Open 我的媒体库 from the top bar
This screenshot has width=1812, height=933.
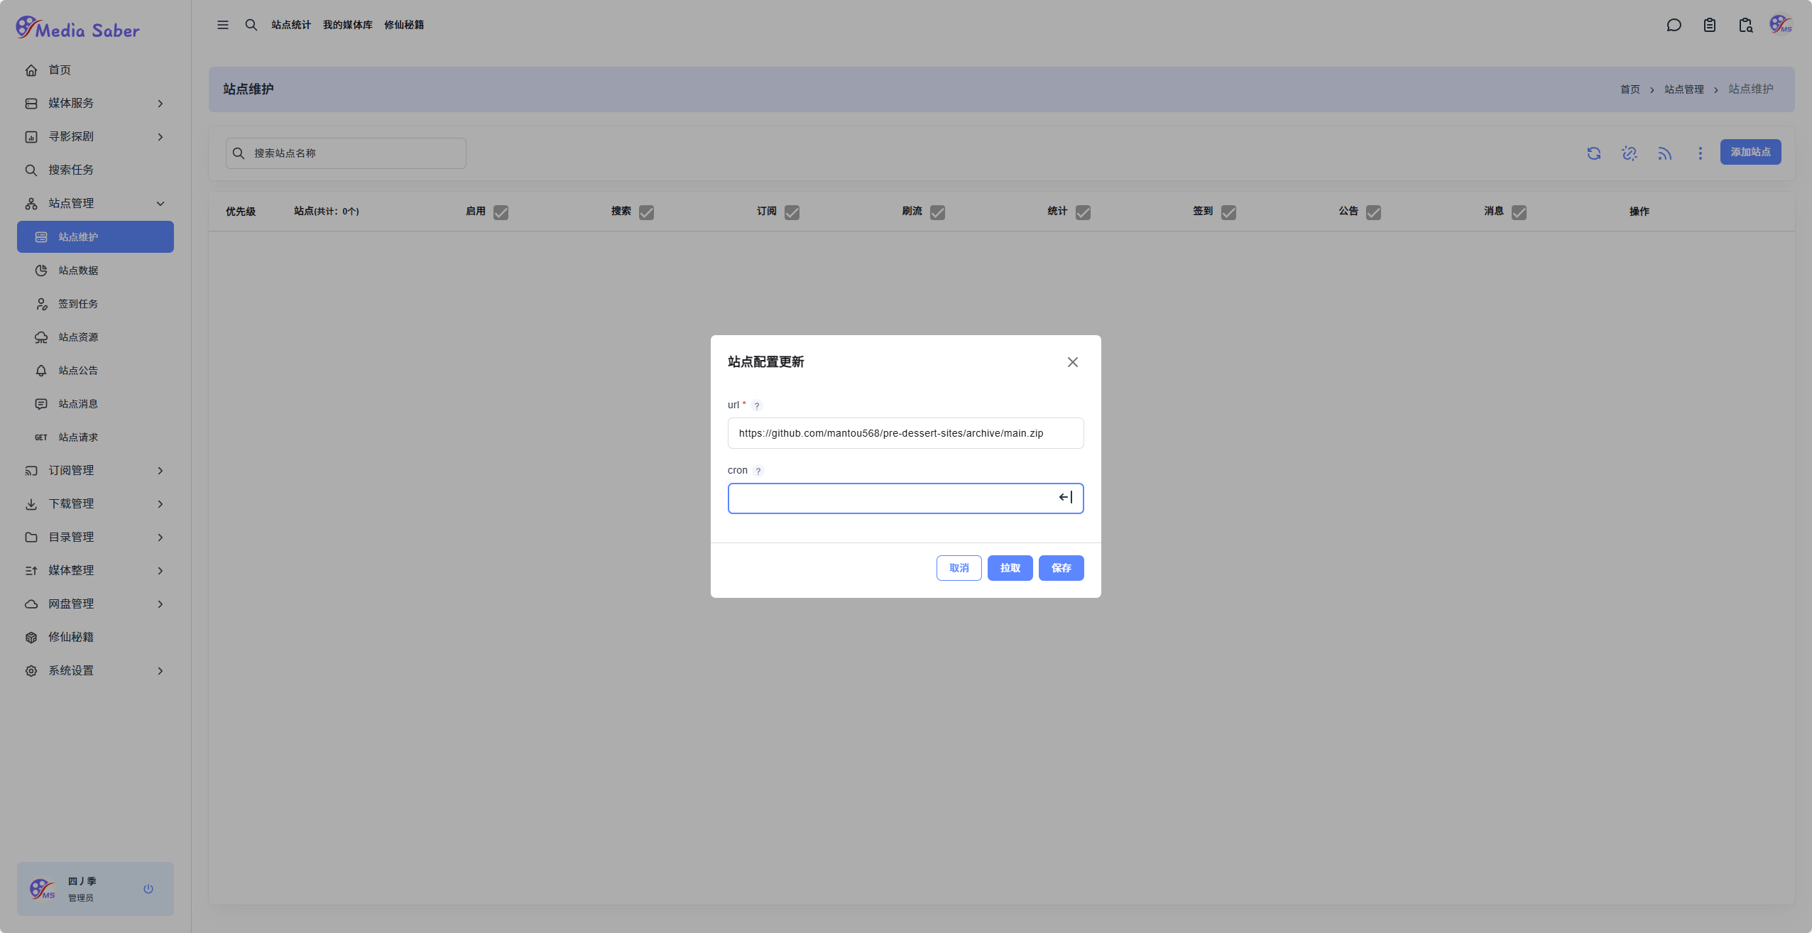click(347, 25)
